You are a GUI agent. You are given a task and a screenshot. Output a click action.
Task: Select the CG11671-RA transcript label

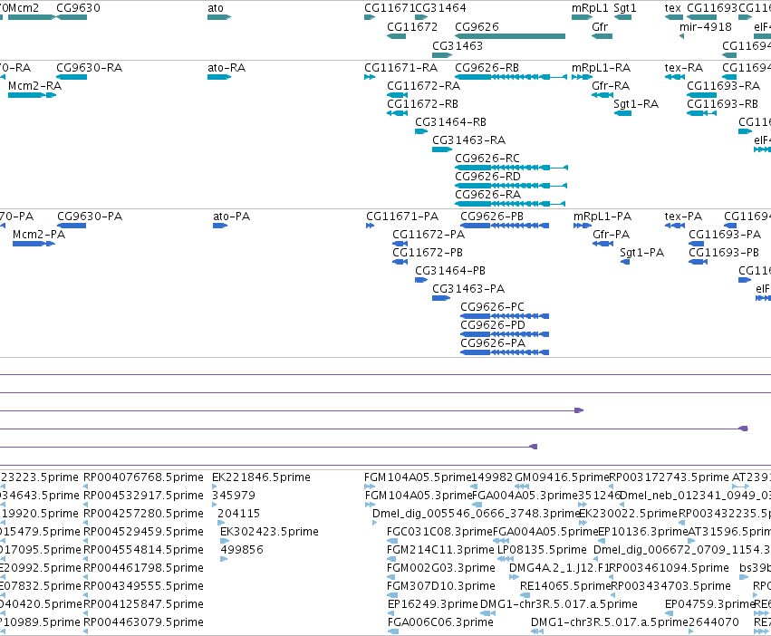[400, 68]
